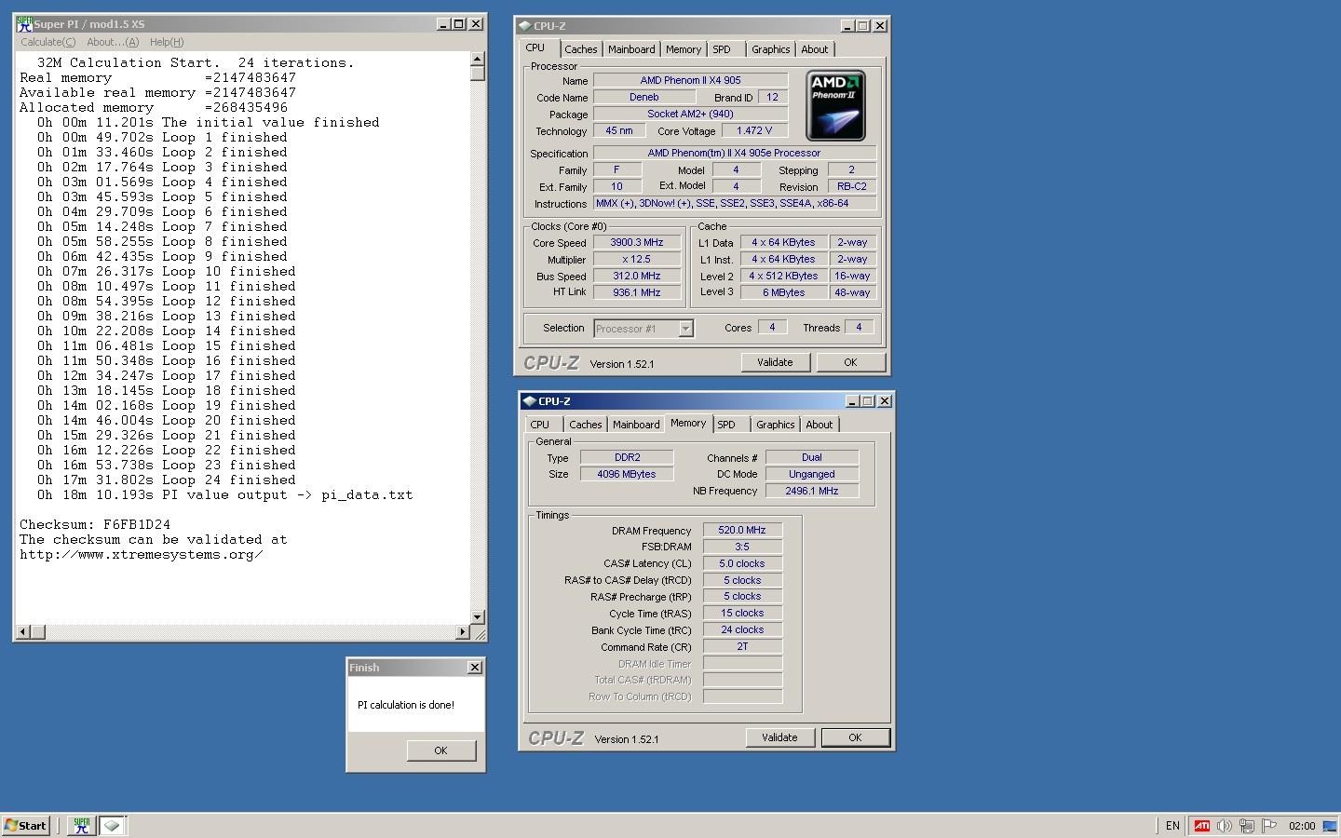This screenshot has width=1341, height=838.
Task: Open the network tray icon
Action: (x=1246, y=826)
